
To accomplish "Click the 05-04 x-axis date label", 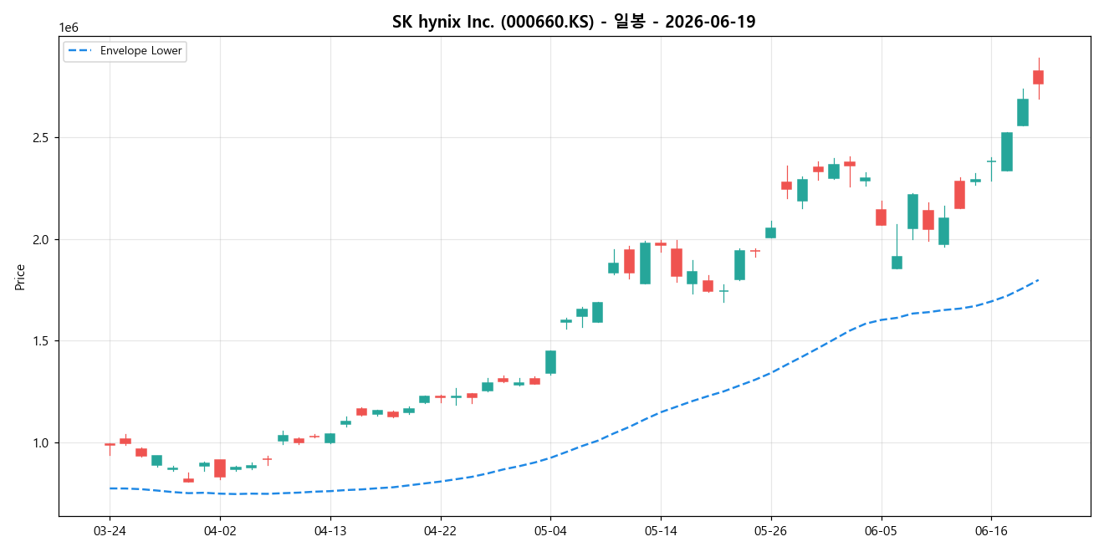I will 550,531.
